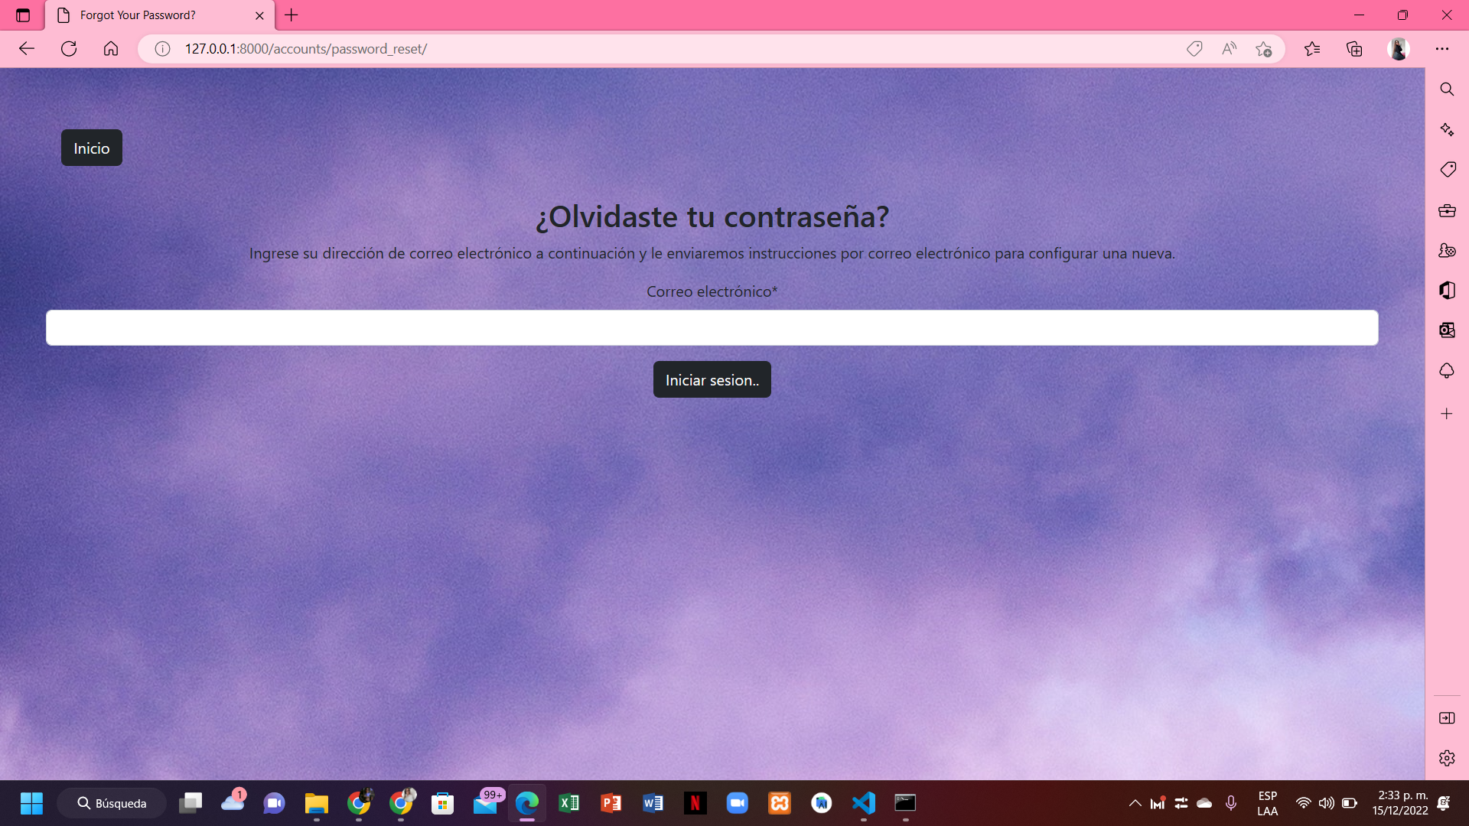This screenshot has width=1469, height=826.
Task: Open sidebar Search icon
Action: point(1446,89)
